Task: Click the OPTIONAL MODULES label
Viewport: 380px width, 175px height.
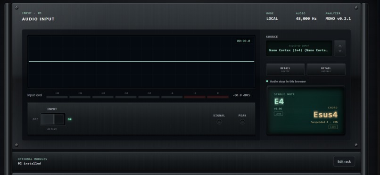Action: pyautogui.click(x=33, y=159)
